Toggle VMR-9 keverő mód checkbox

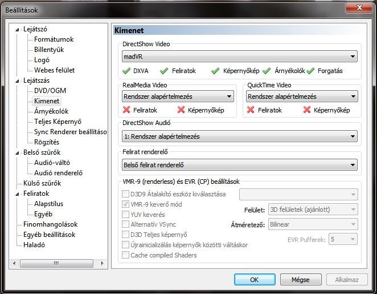point(125,204)
